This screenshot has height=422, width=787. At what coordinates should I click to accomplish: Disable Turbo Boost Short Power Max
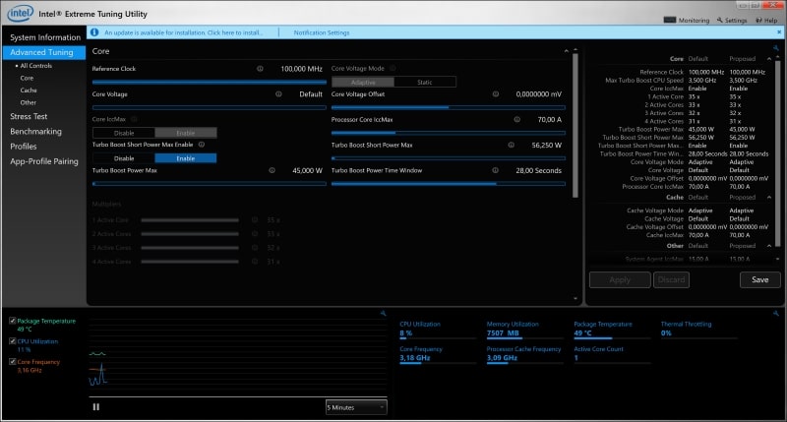point(124,158)
